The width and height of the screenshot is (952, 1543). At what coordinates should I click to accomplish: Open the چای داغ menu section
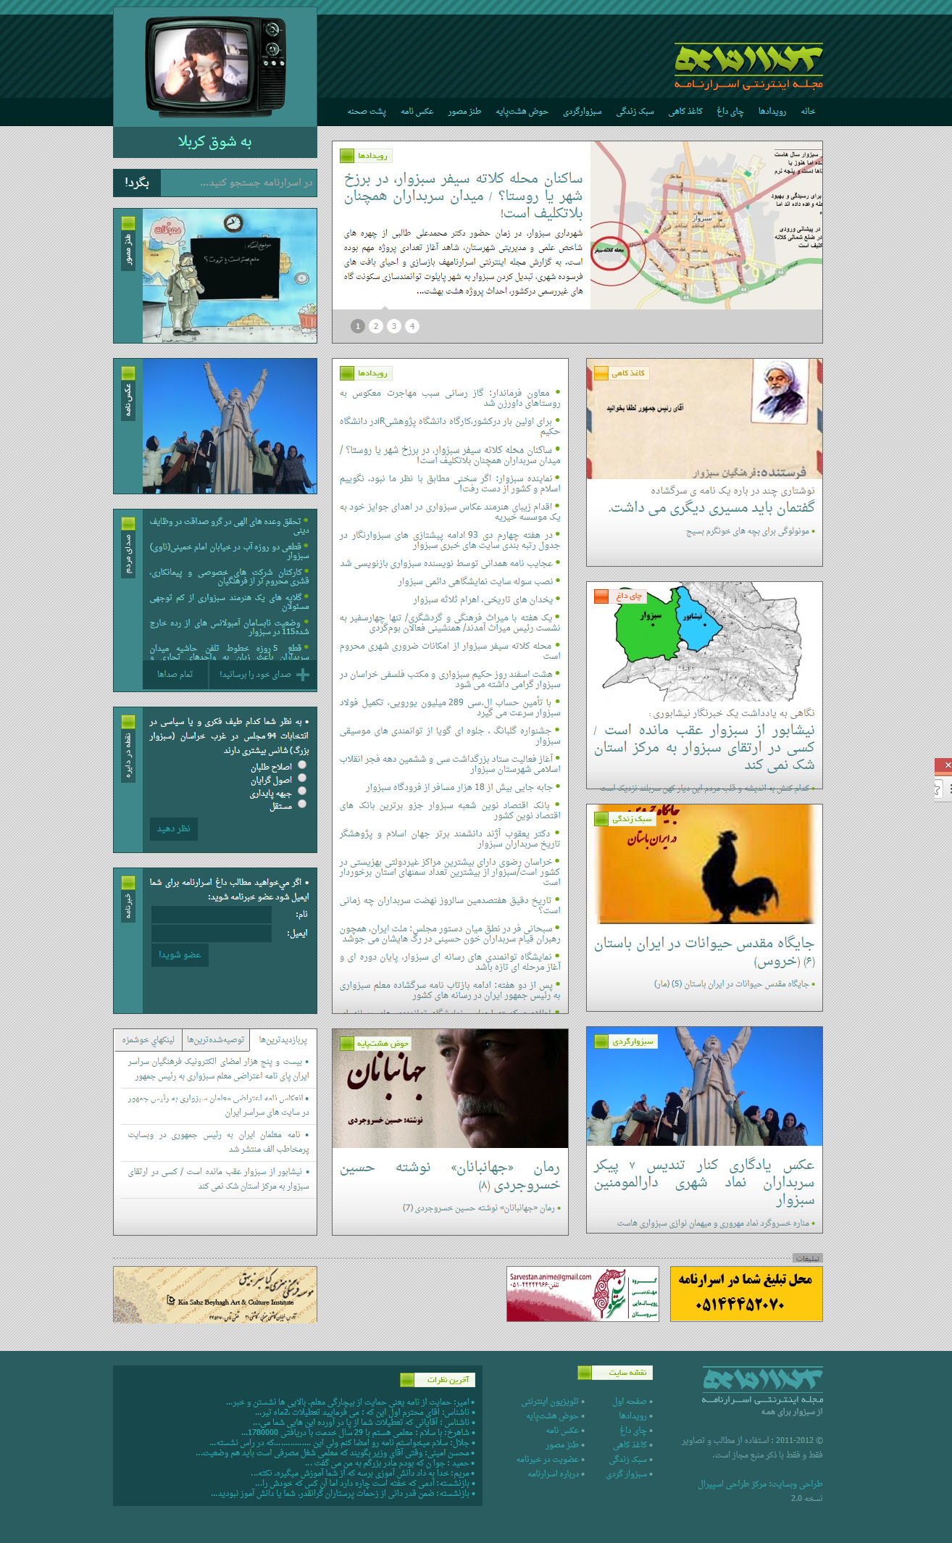pos(730,111)
